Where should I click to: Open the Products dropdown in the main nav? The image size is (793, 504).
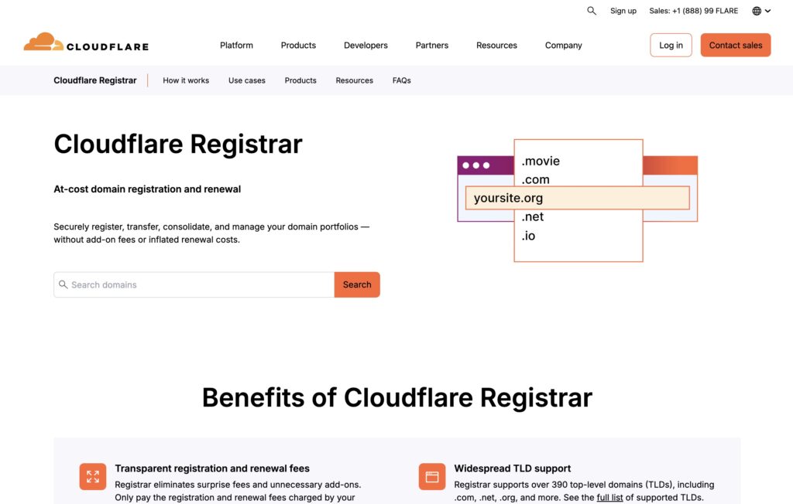click(x=297, y=45)
